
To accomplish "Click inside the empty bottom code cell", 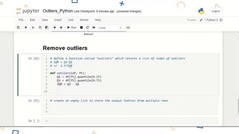I will tap(133, 121).
